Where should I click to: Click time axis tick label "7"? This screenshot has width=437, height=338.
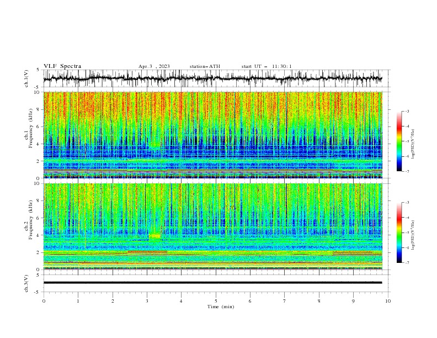pyautogui.click(x=285, y=301)
